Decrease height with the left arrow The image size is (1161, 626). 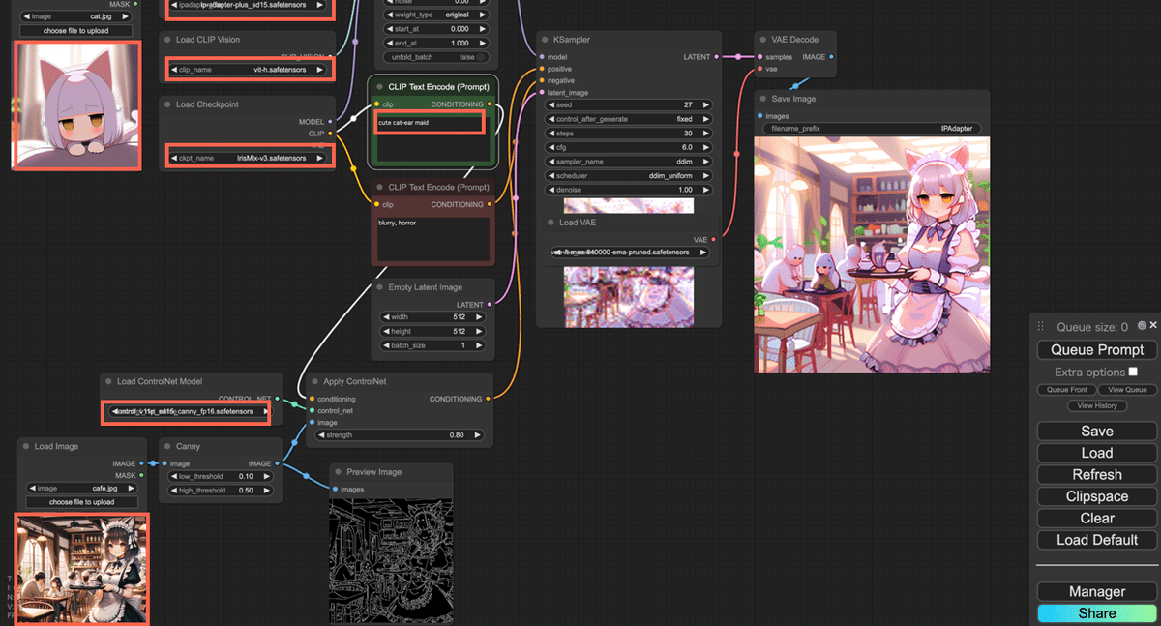(384, 331)
